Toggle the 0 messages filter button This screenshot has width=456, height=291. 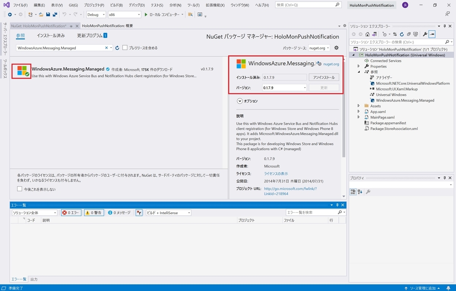(119, 213)
